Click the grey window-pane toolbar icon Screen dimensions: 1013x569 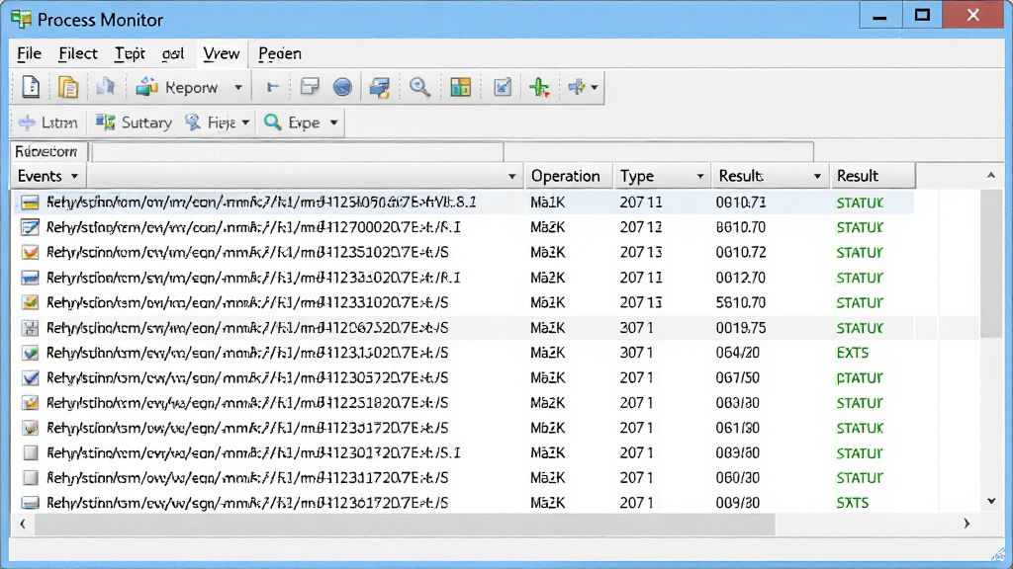click(310, 87)
